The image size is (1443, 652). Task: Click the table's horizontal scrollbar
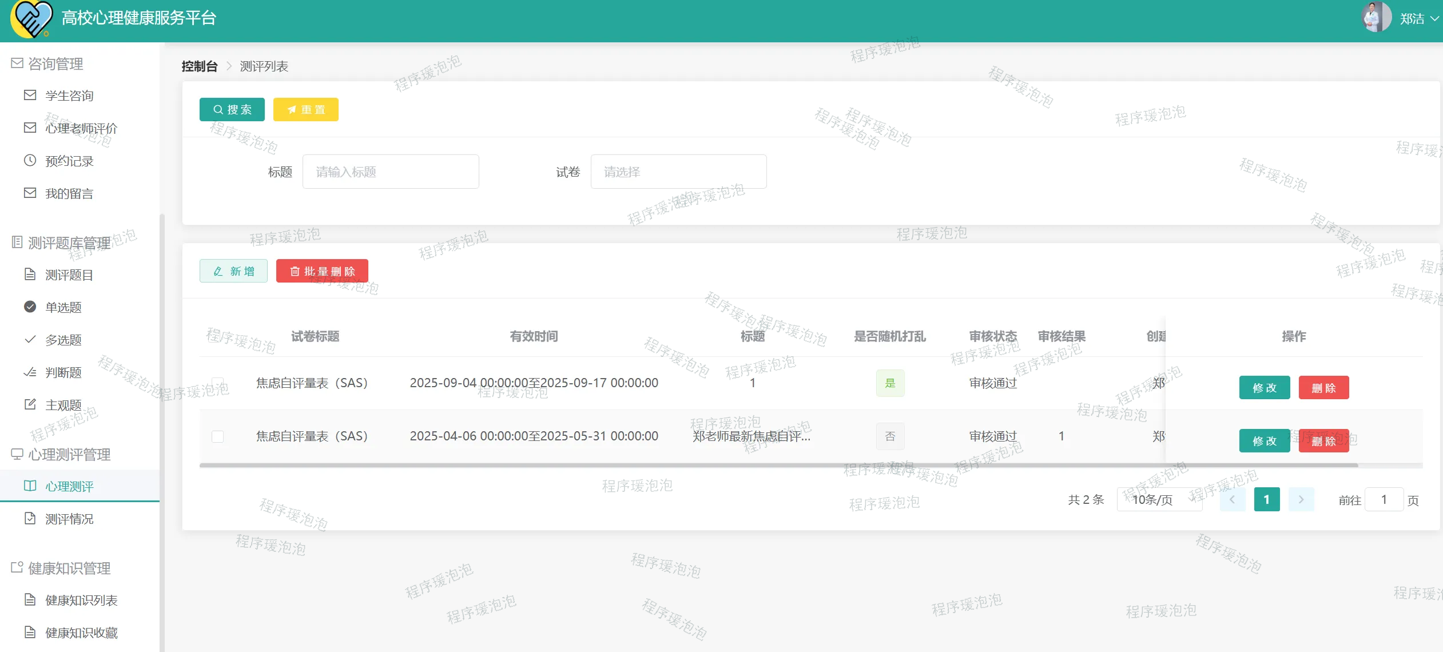coord(778,466)
